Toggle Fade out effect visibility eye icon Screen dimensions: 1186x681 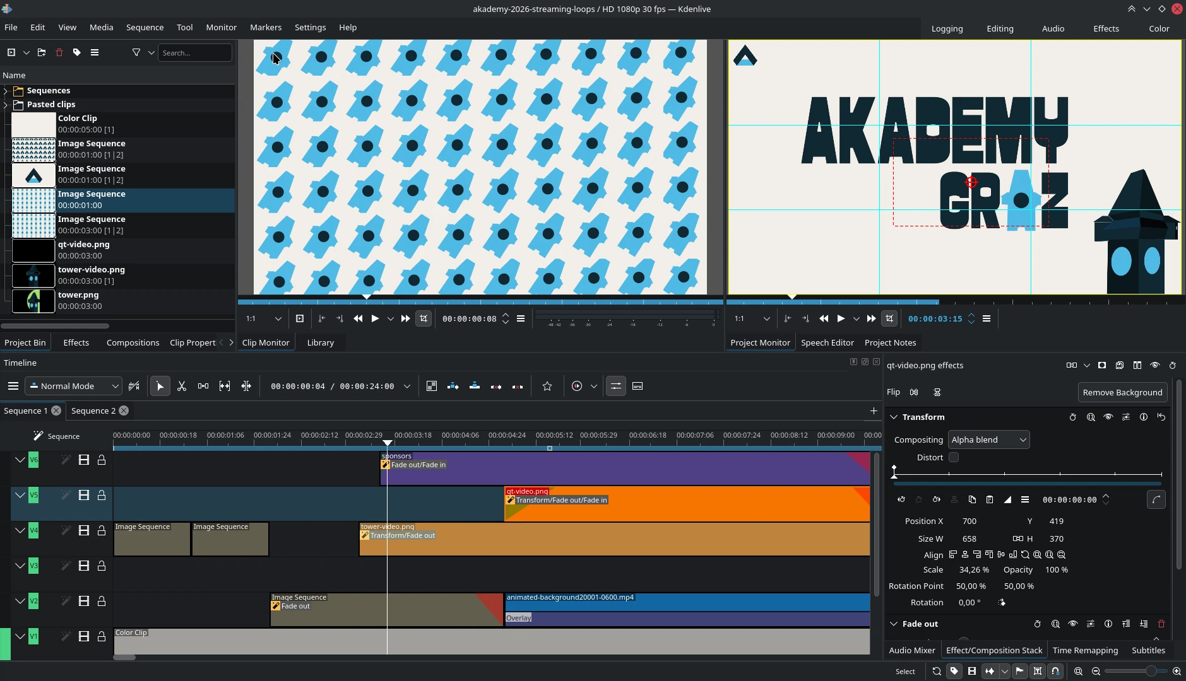coord(1073,624)
